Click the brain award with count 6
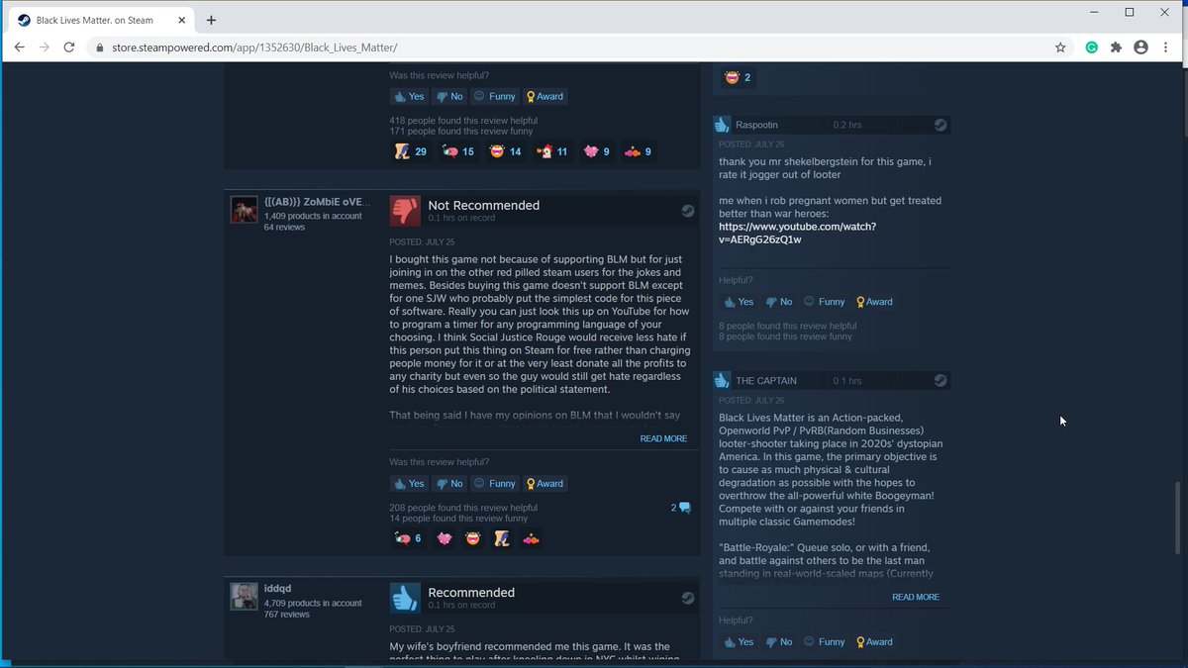This screenshot has width=1188, height=668. [408, 538]
